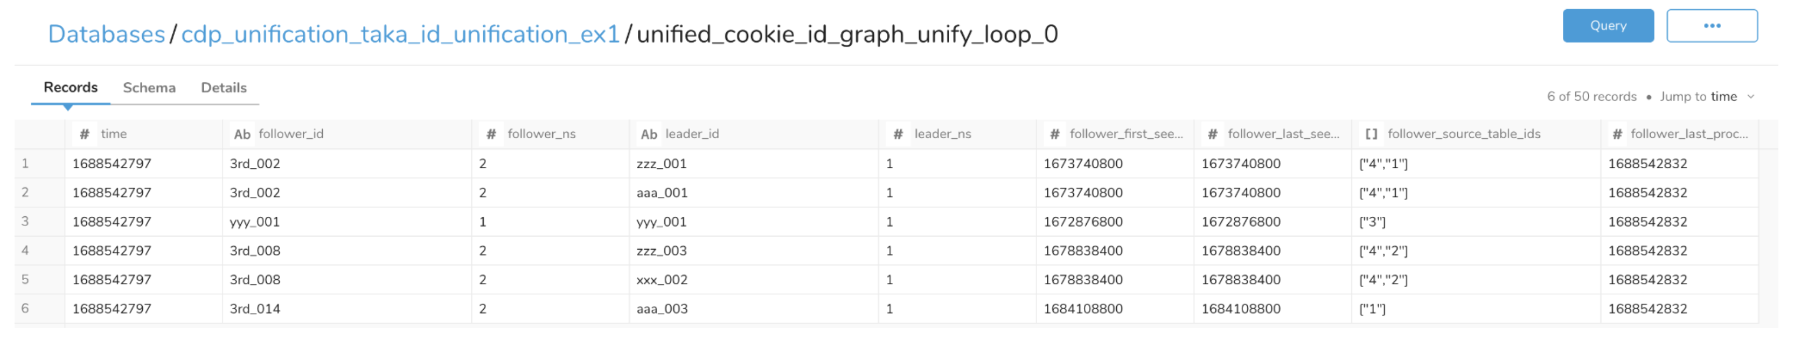Click the numeric type icon on the time column

click(x=85, y=133)
